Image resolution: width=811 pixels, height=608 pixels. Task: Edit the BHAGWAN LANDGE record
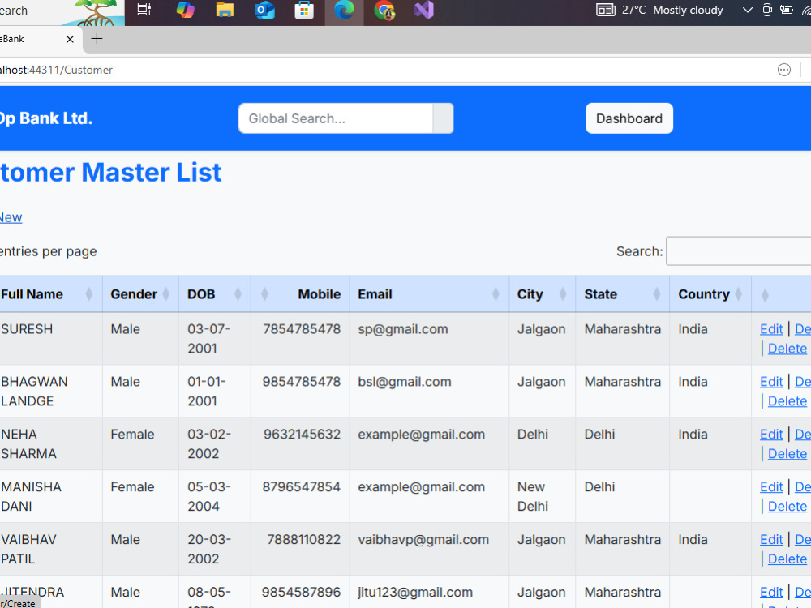[x=771, y=382]
